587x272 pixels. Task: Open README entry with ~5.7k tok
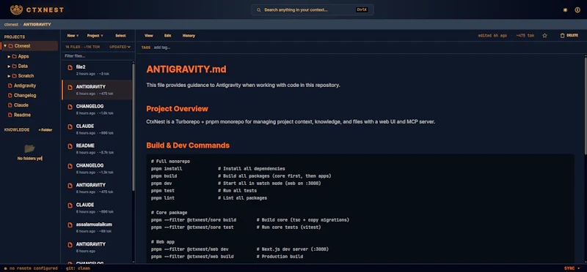[97, 149]
